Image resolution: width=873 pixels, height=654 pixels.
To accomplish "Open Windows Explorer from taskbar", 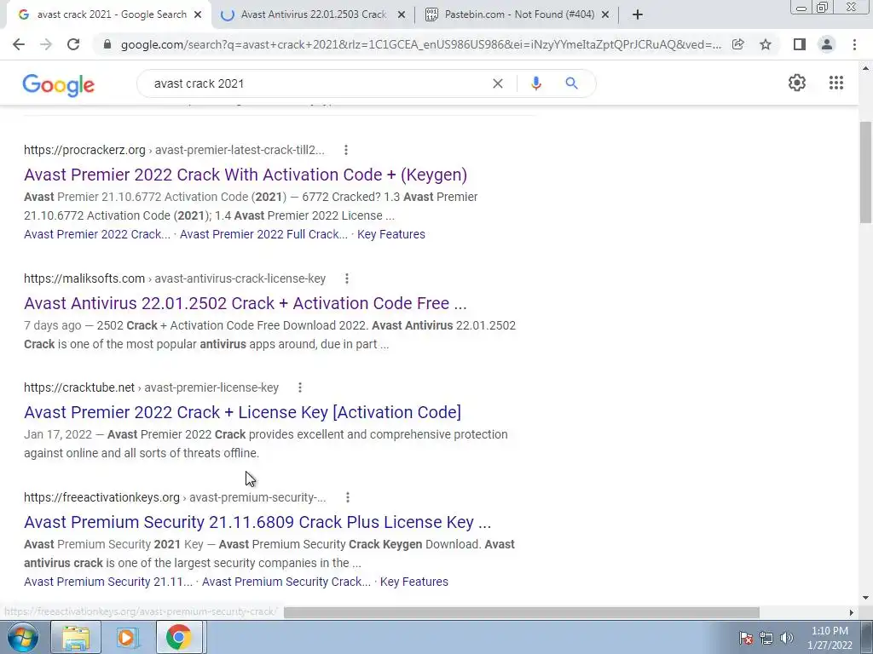I will tap(76, 637).
